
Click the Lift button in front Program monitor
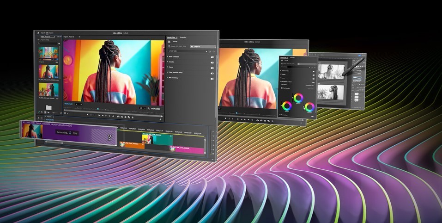(118, 117)
